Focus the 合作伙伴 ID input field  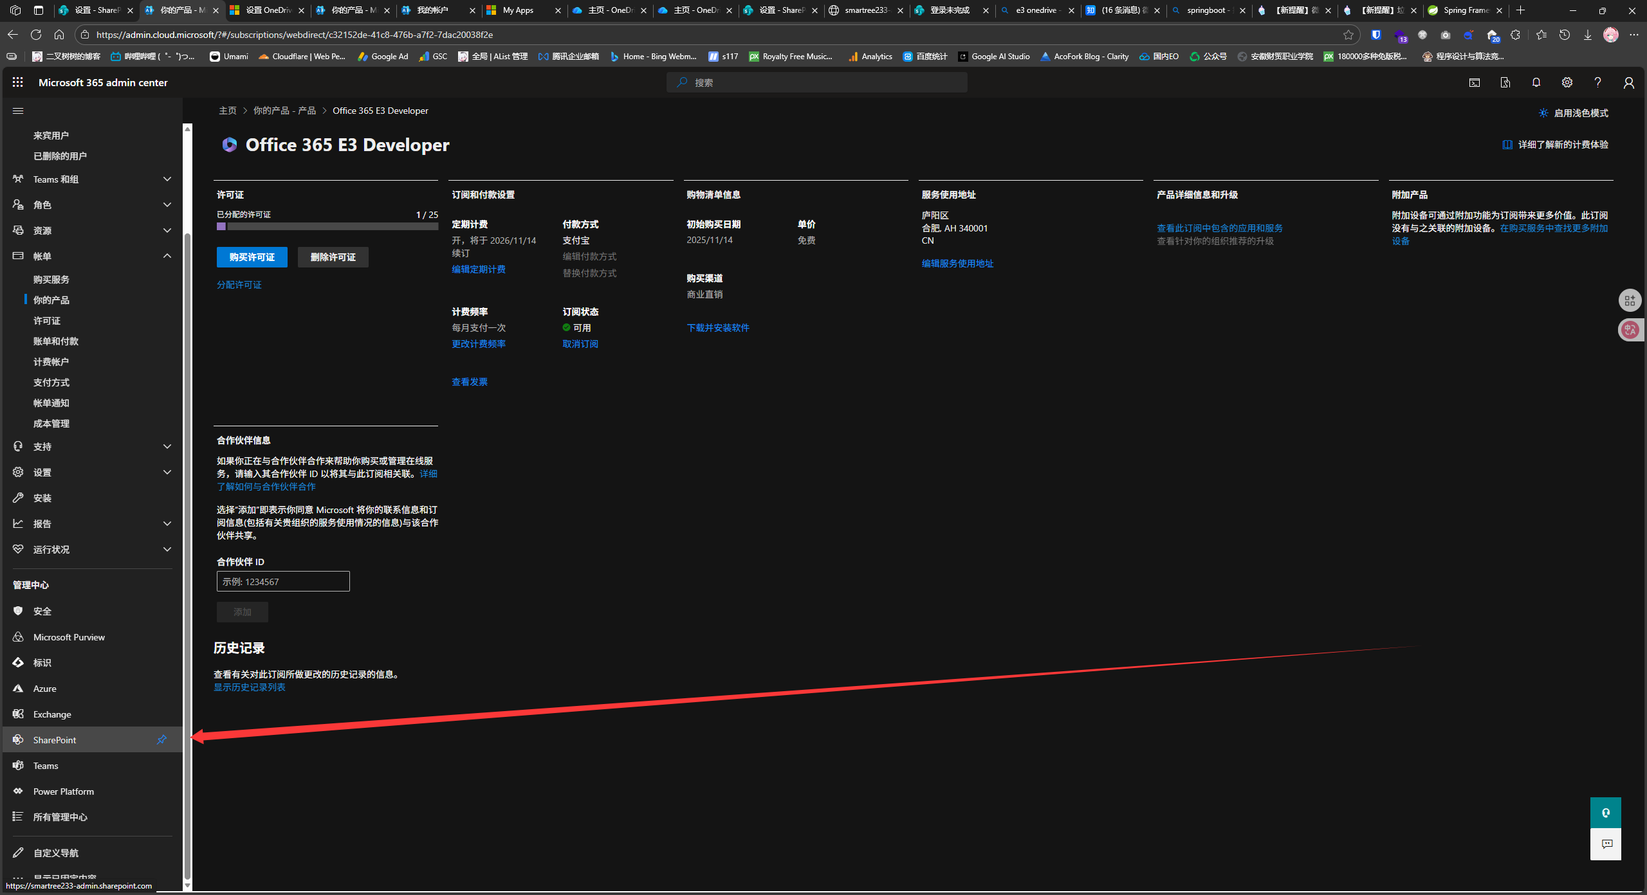click(x=282, y=581)
